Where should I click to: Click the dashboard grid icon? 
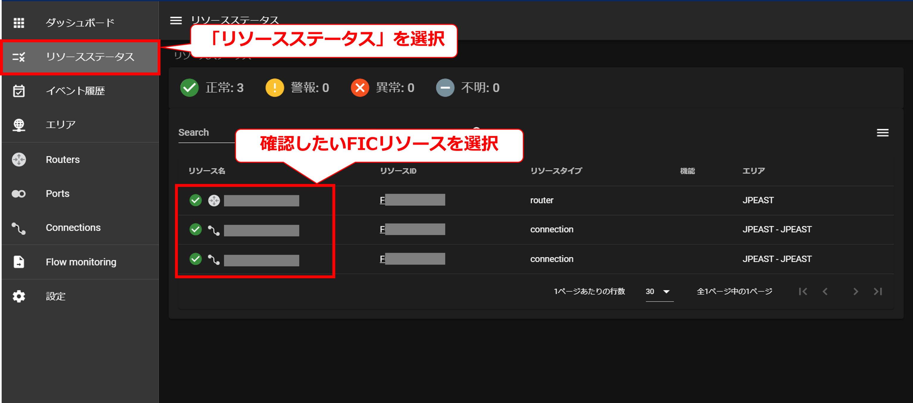point(19,23)
